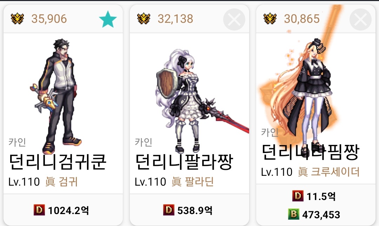
Task: Click the red D icon next to 1024.2억
Action: coord(39,210)
